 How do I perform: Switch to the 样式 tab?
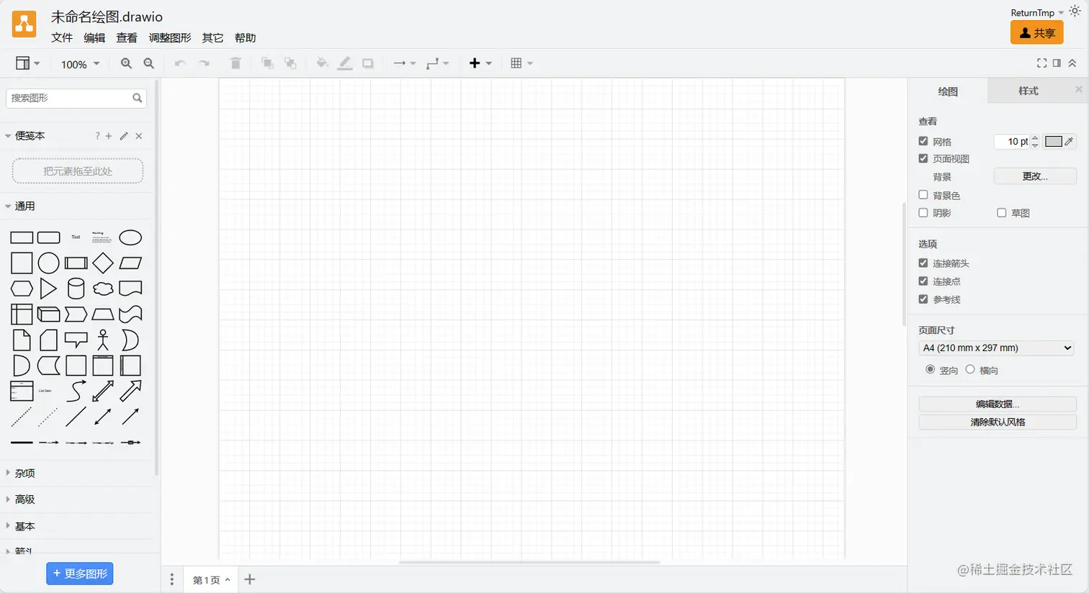[1028, 91]
